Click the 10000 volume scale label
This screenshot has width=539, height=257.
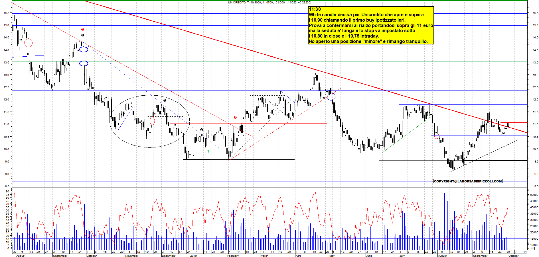pyautogui.click(x=534, y=245)
